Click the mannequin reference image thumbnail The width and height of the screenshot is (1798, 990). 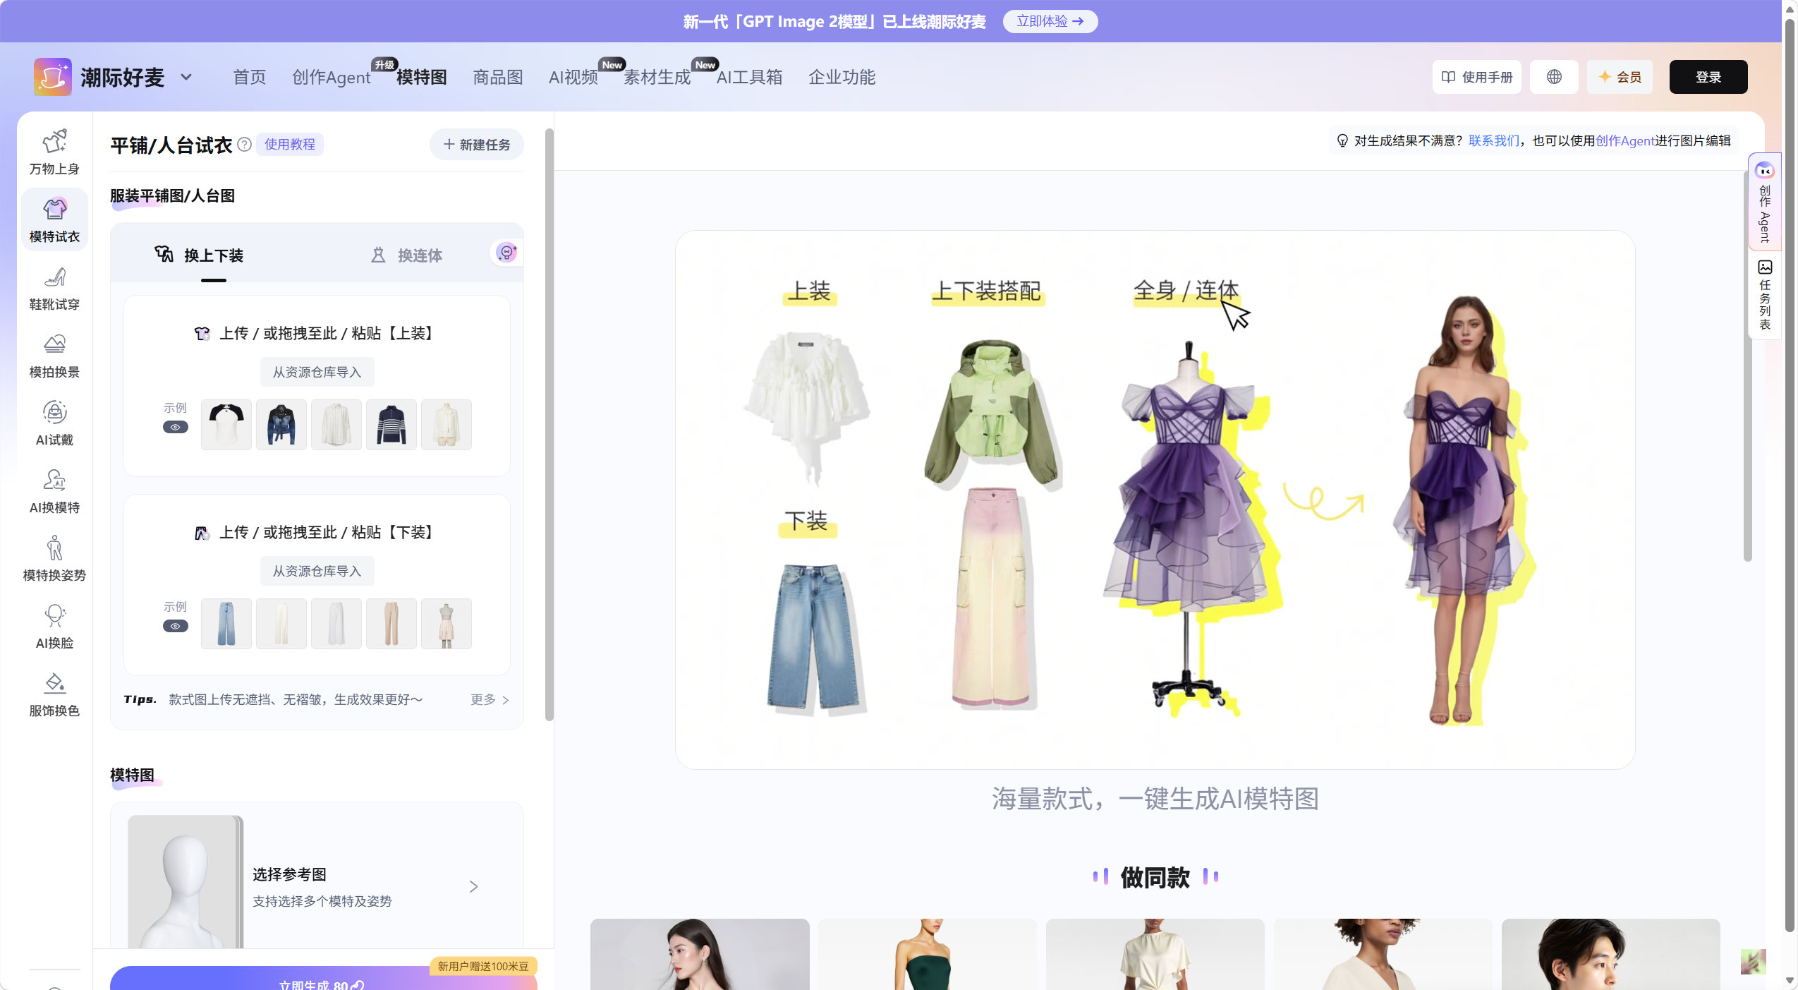(186, 882)
